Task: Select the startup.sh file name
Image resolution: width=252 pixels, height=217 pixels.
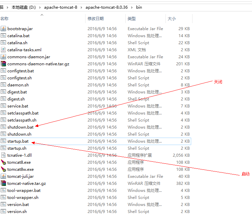Action: point(17,148)
